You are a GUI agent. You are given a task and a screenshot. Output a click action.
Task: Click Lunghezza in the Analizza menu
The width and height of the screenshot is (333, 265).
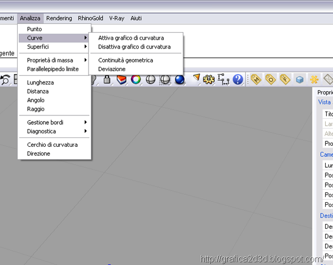coord(40,82)
